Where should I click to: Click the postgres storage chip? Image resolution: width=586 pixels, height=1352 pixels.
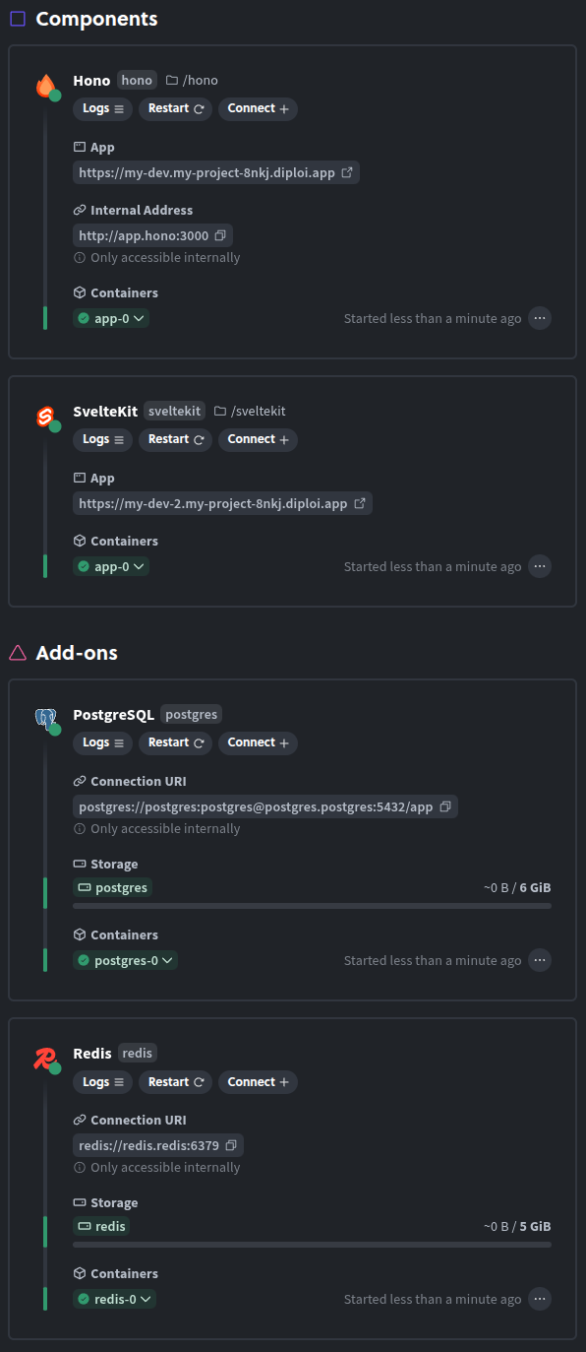112,887
